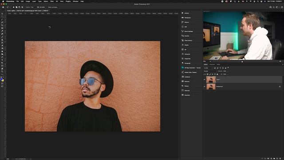Select the Lasso tool in the toolbar

tap(2, 20)
